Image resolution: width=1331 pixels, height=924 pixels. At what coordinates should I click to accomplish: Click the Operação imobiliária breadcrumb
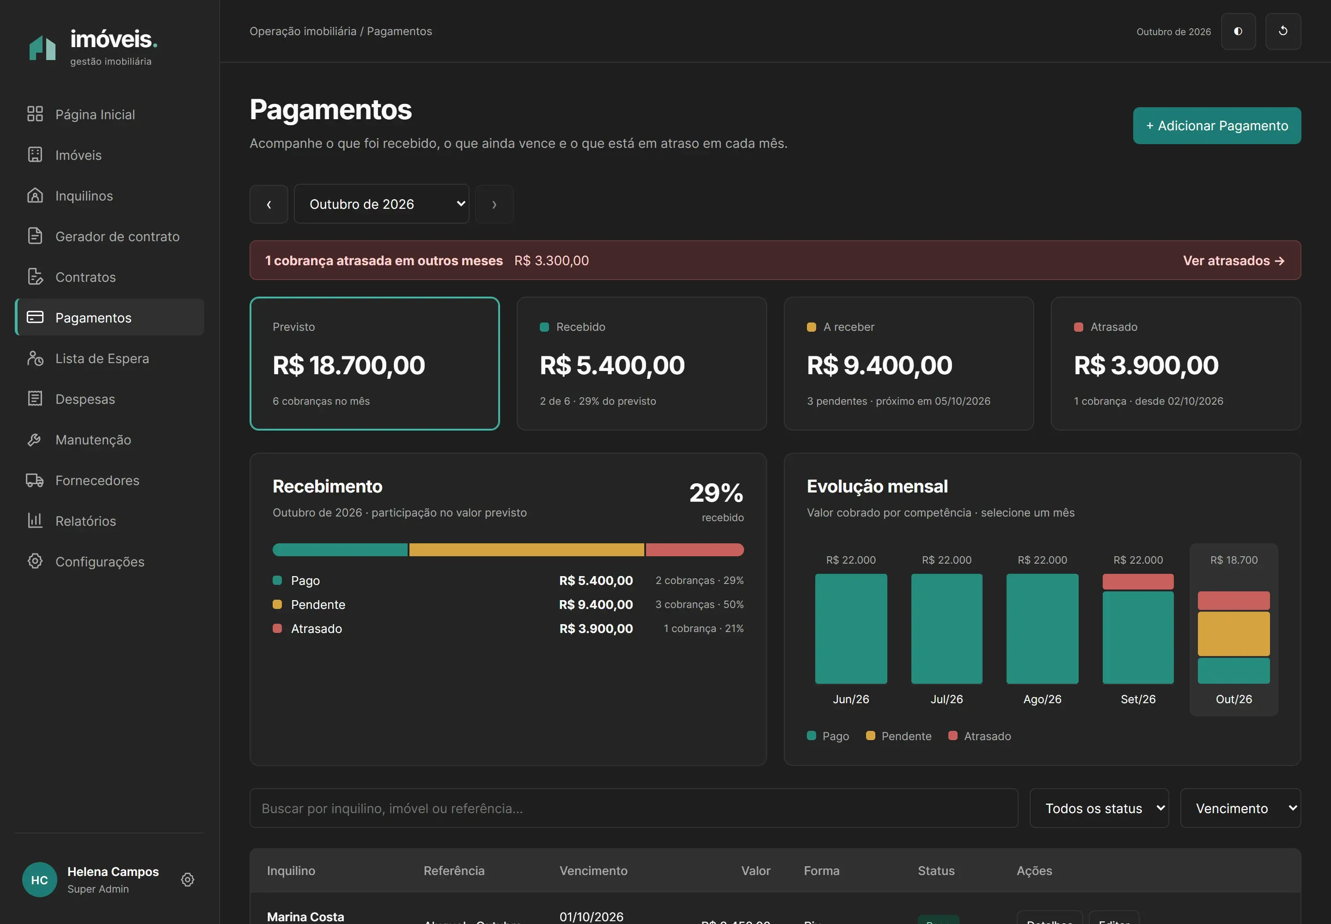[x=303, y=31]
